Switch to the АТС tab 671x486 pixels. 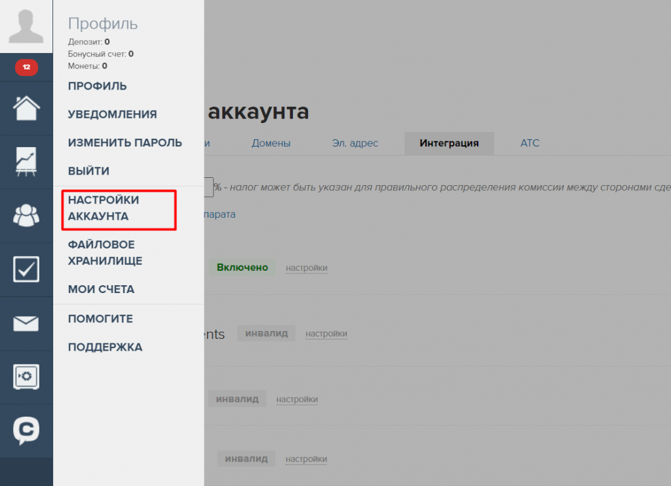pyautogui.click(x=529, y=143)
